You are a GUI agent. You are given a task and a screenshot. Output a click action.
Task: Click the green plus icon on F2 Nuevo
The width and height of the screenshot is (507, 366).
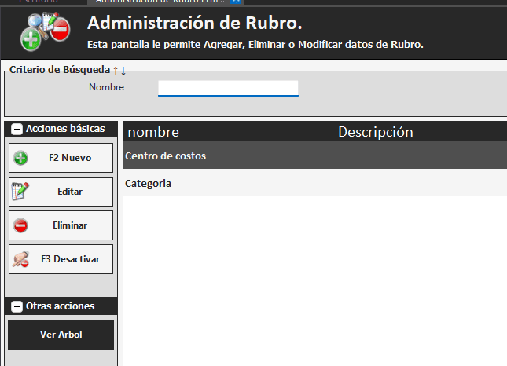(21, 158)
